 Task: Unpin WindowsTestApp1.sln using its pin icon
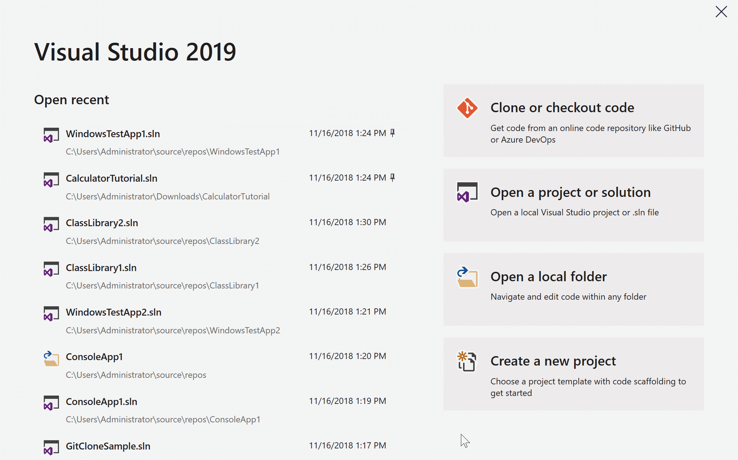(393, 133)
